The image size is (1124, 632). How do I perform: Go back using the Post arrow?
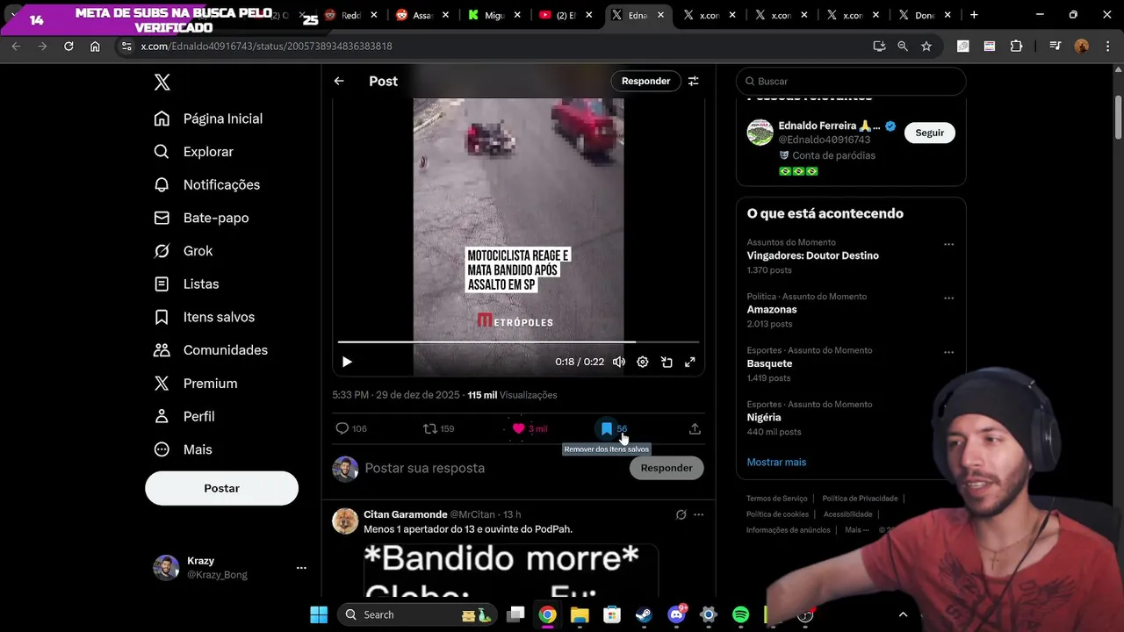pos(339,81)
